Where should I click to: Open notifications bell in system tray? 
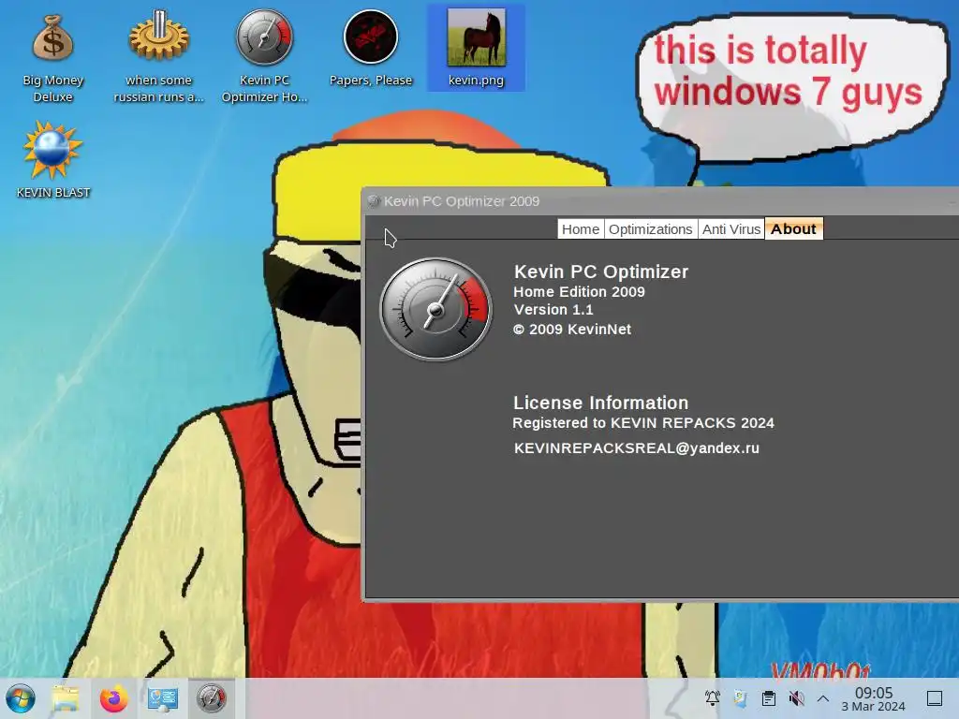(x=713, y=698)
